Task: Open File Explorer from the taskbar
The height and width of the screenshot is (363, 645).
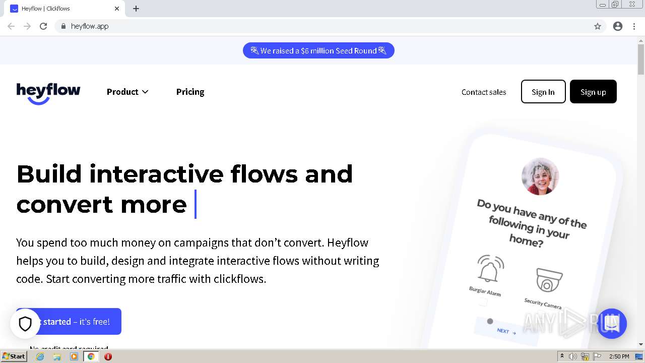Action: tap(57, 356)
